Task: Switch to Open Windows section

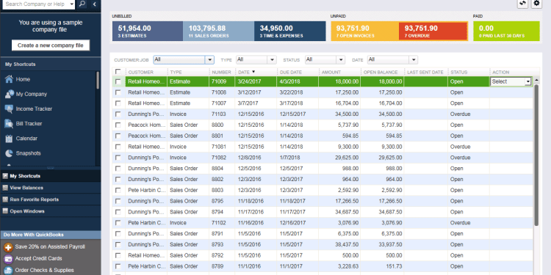Action: [50, 211]
